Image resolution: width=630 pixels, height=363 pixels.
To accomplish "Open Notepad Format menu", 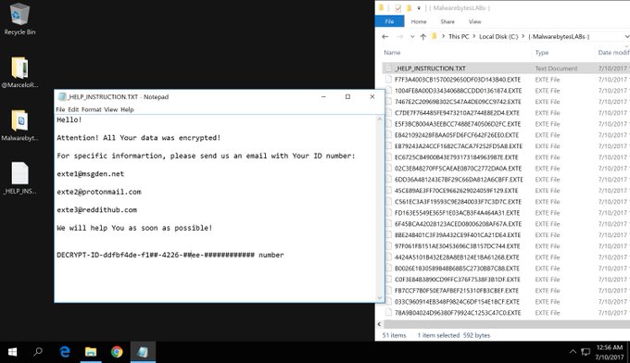I will (91, 109).
